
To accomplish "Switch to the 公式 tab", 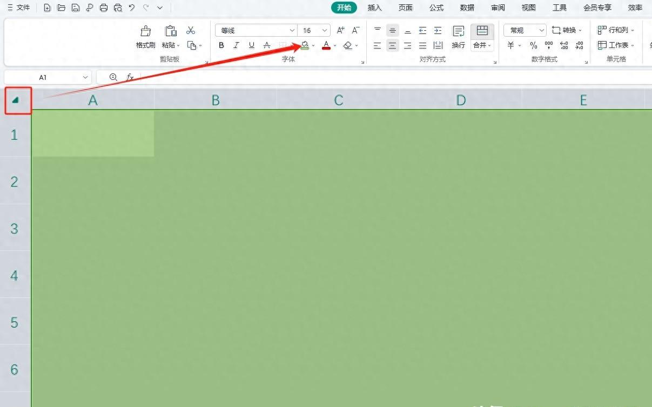I will (x=436, y=8).
